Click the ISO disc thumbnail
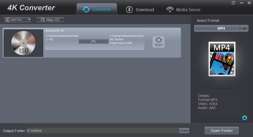Image resolution: width=253 pixels, height=137 pixels. 23,43
